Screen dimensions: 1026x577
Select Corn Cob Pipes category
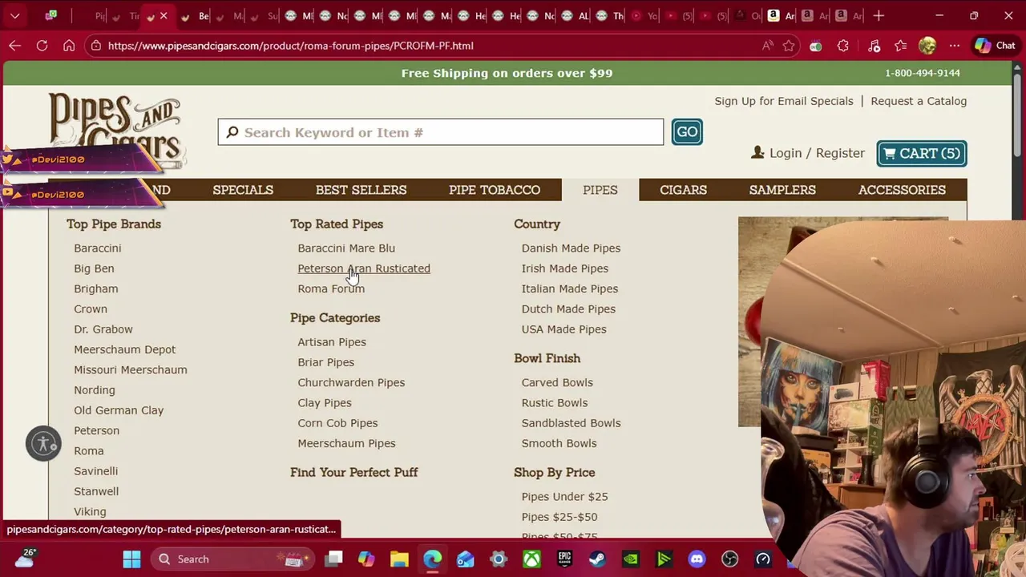pos(337,423)
